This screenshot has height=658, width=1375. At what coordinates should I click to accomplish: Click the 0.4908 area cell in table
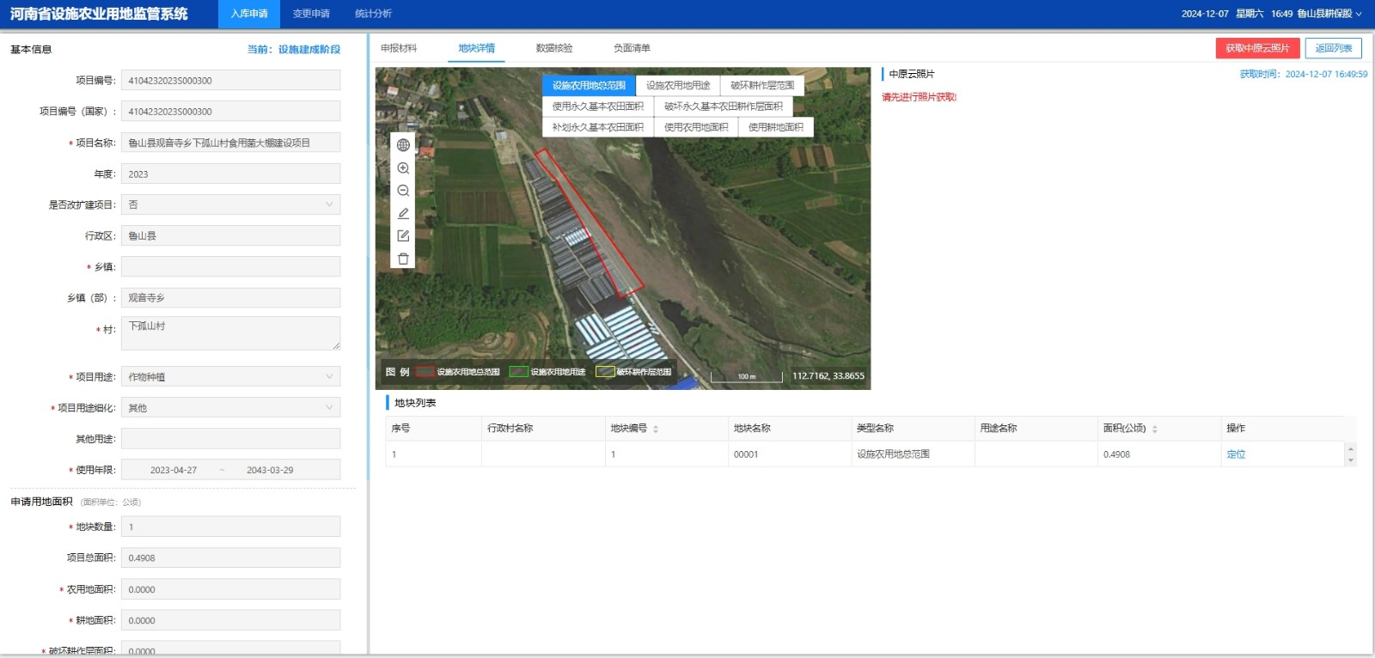[x=1159, y=454]
